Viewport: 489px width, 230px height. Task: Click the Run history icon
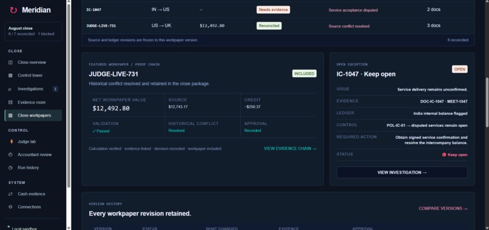click(x=10, y=168)
